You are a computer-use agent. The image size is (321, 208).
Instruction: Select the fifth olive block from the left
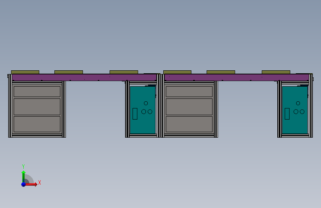tap(221, 72)
